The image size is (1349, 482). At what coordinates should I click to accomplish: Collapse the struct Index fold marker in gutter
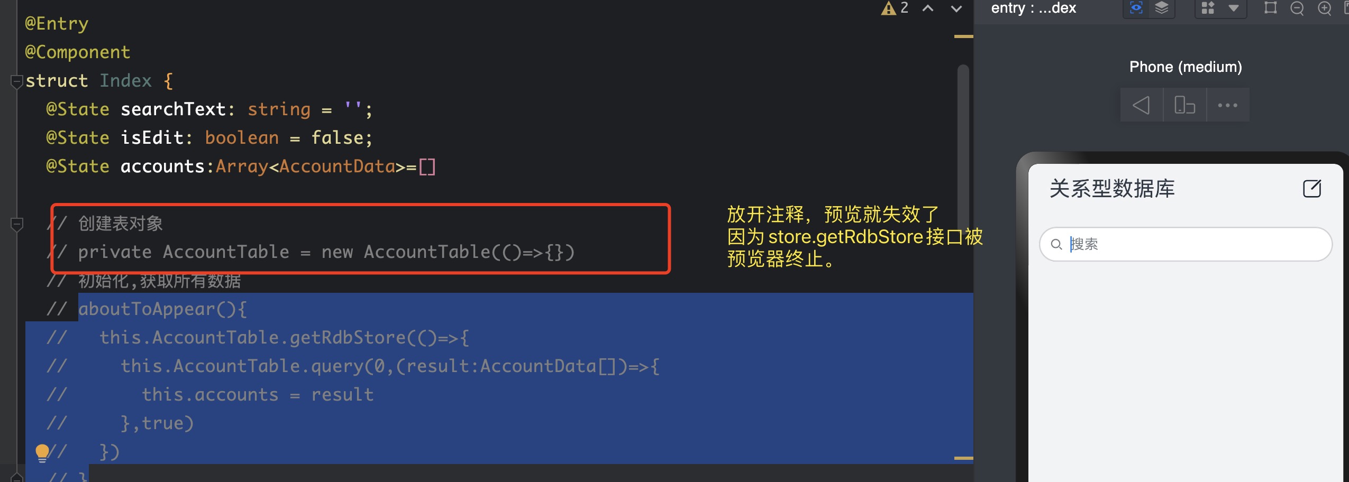[x=16, y=81]
